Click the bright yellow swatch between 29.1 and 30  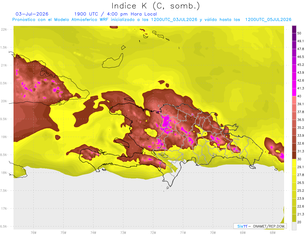[x=294, y=163]
